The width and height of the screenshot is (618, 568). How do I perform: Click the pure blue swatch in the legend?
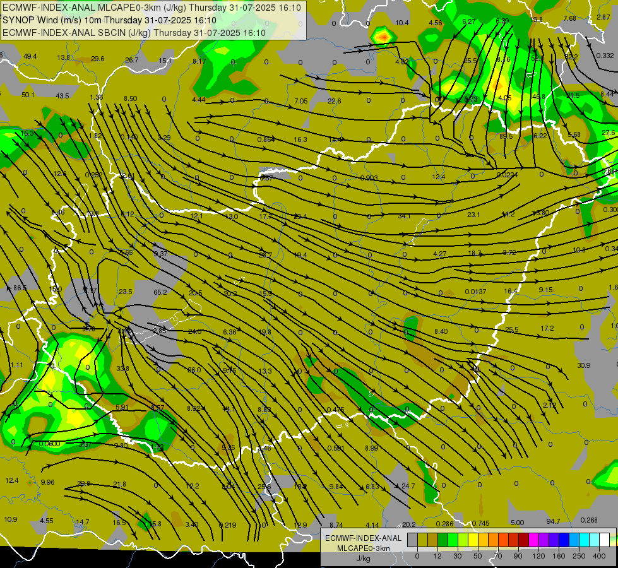[564, 540]
